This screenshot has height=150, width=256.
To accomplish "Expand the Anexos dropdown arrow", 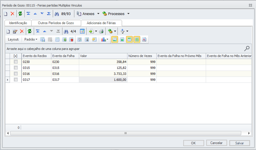I will (98, 14).
